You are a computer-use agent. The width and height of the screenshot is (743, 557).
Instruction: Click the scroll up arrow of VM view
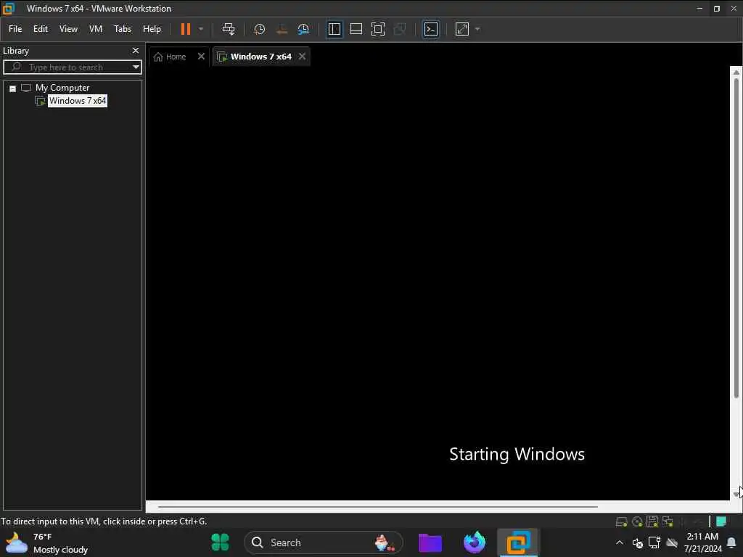[736, 72]
